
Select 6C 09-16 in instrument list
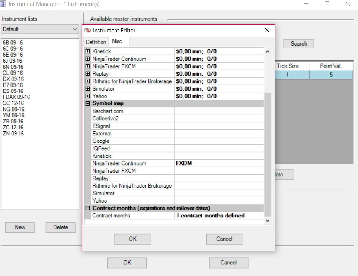13,49
